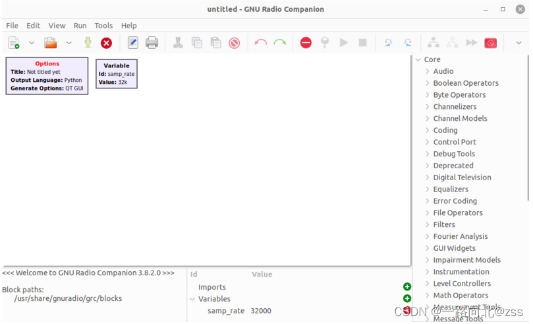Paste block using the clipboard icon

[x=216, y=43]
